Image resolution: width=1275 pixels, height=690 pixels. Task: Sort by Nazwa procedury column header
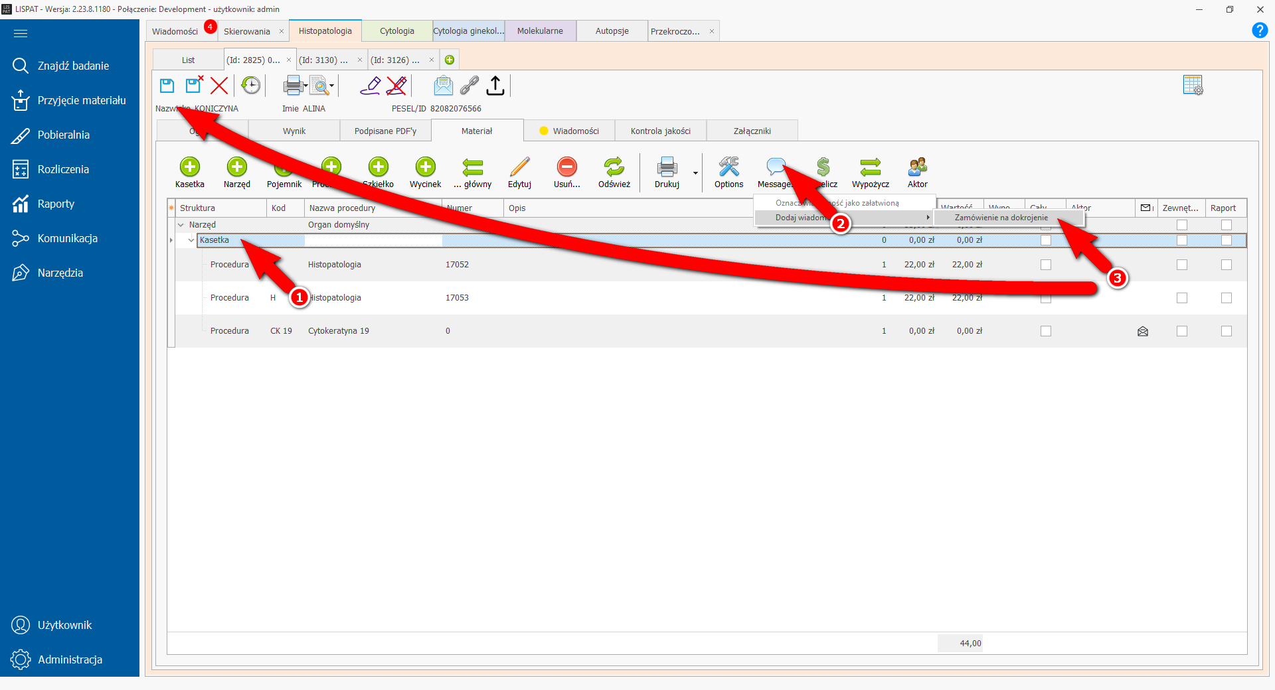[x=373, y=208]
